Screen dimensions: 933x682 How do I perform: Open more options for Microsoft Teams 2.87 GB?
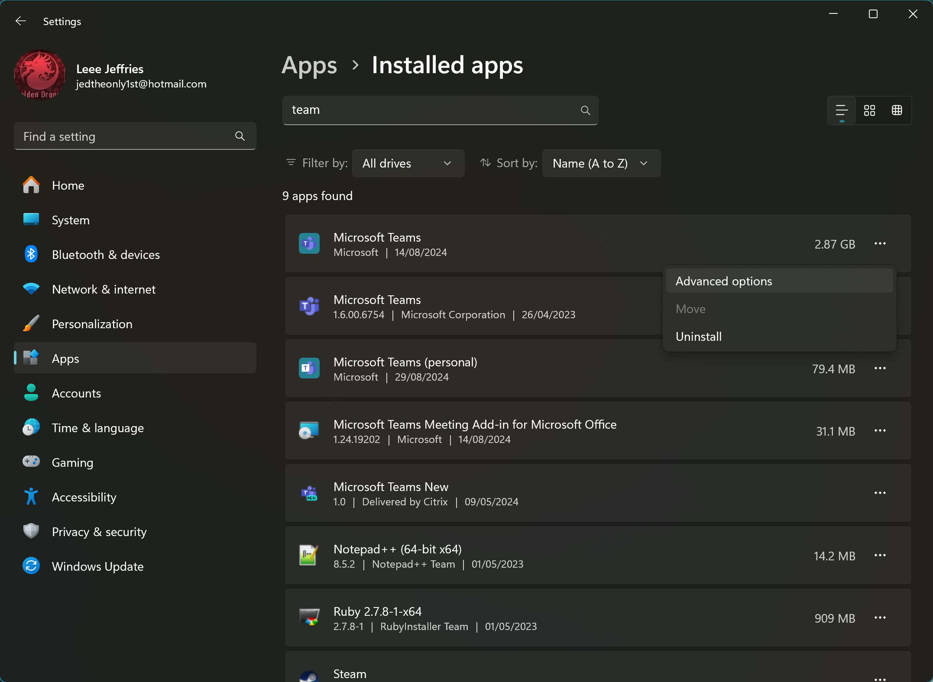pyautogui.click(x=880, y=244)
